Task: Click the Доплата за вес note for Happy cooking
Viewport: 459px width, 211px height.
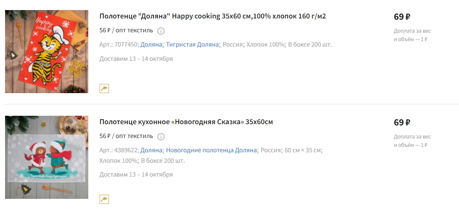Action: (412, 35)
